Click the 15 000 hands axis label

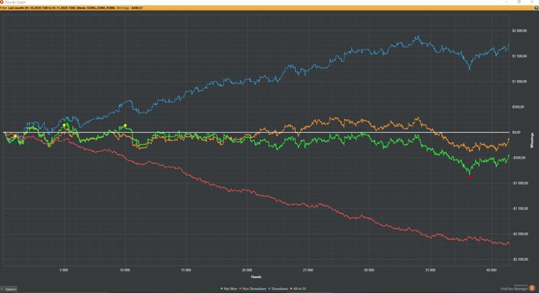tap(186, 271)
